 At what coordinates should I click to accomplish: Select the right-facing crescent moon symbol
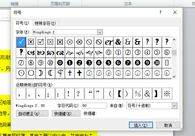tap(40, 73)
